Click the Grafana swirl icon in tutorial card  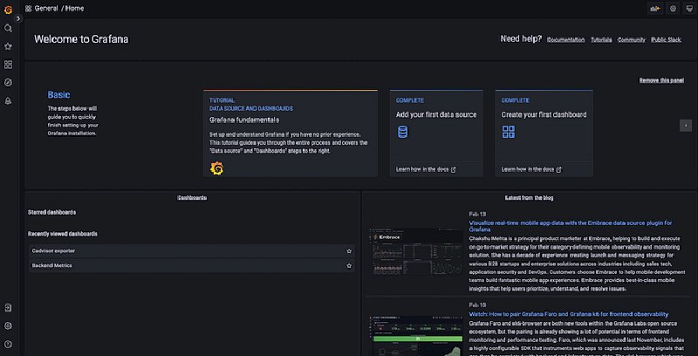pyautogui.click(x=216, y=168)
